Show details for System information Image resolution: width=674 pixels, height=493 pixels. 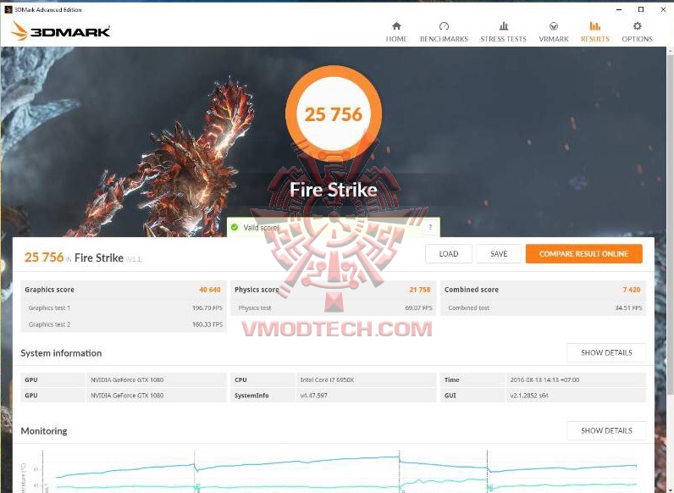click(606, 352)
